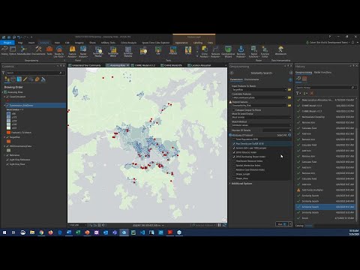Check Spatial Interaction Index attribute
The height and width of the screenshot is (270, 360).
(234, 166)
